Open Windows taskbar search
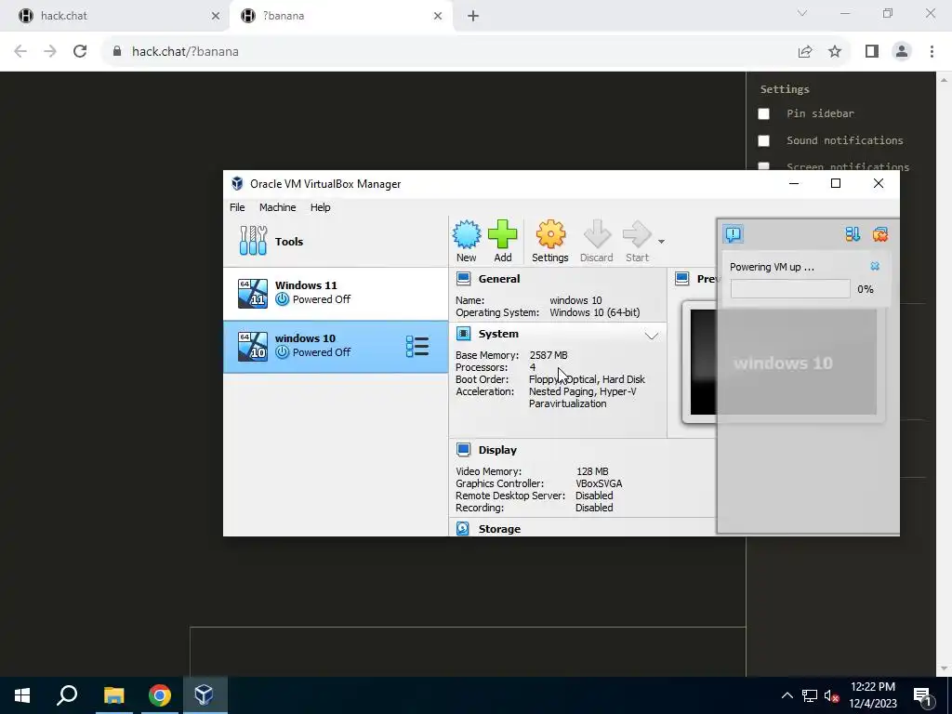The height and width of the screenshot is (714, 952). (67, 695)
